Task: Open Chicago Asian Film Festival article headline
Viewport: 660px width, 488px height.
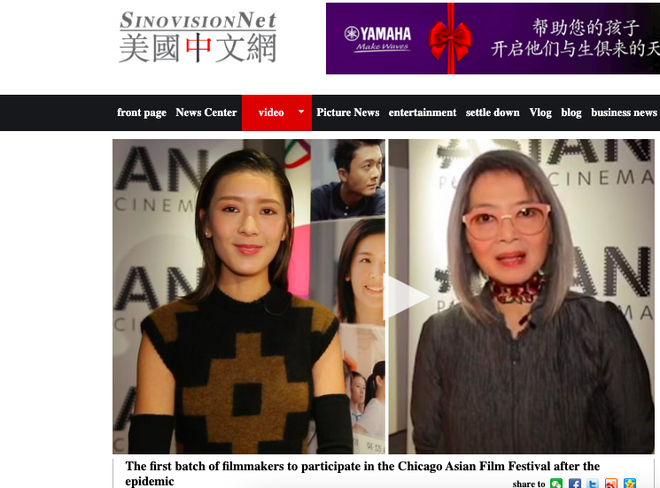Action: 362,473
